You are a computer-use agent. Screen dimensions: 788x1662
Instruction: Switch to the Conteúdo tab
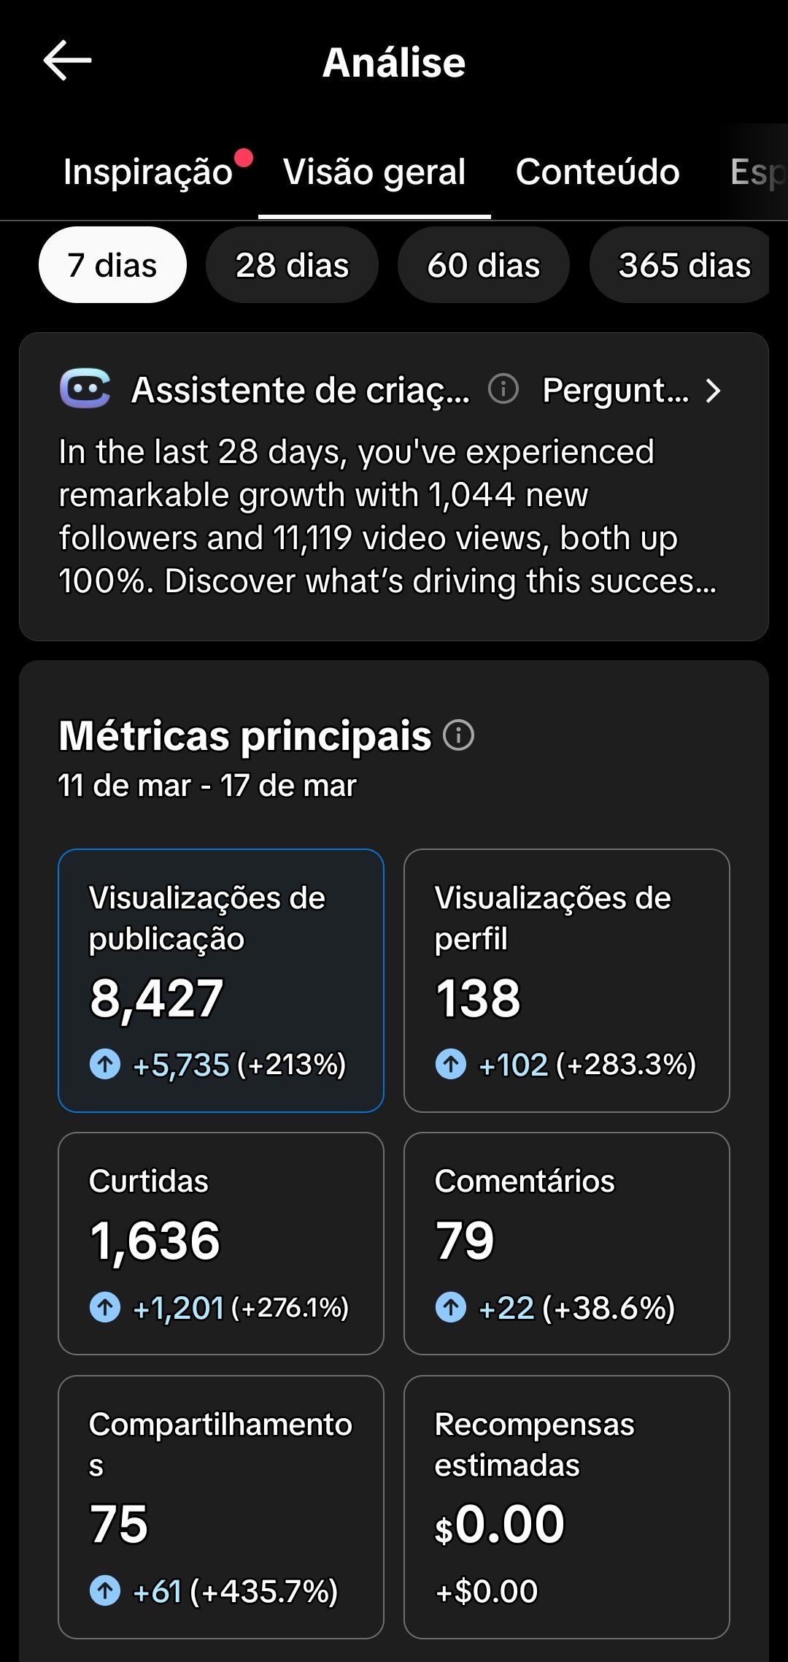pos(598,172)
